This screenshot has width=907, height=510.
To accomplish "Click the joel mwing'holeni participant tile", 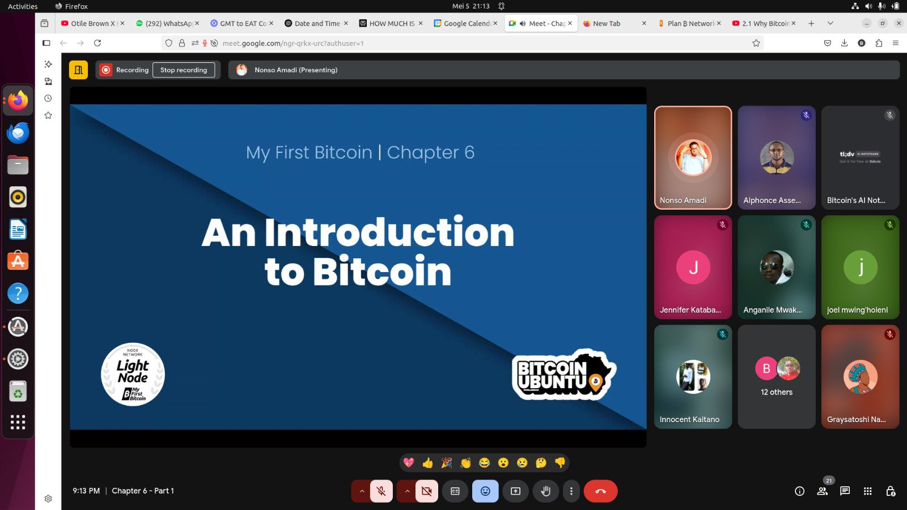I will (x=861, y=267).
